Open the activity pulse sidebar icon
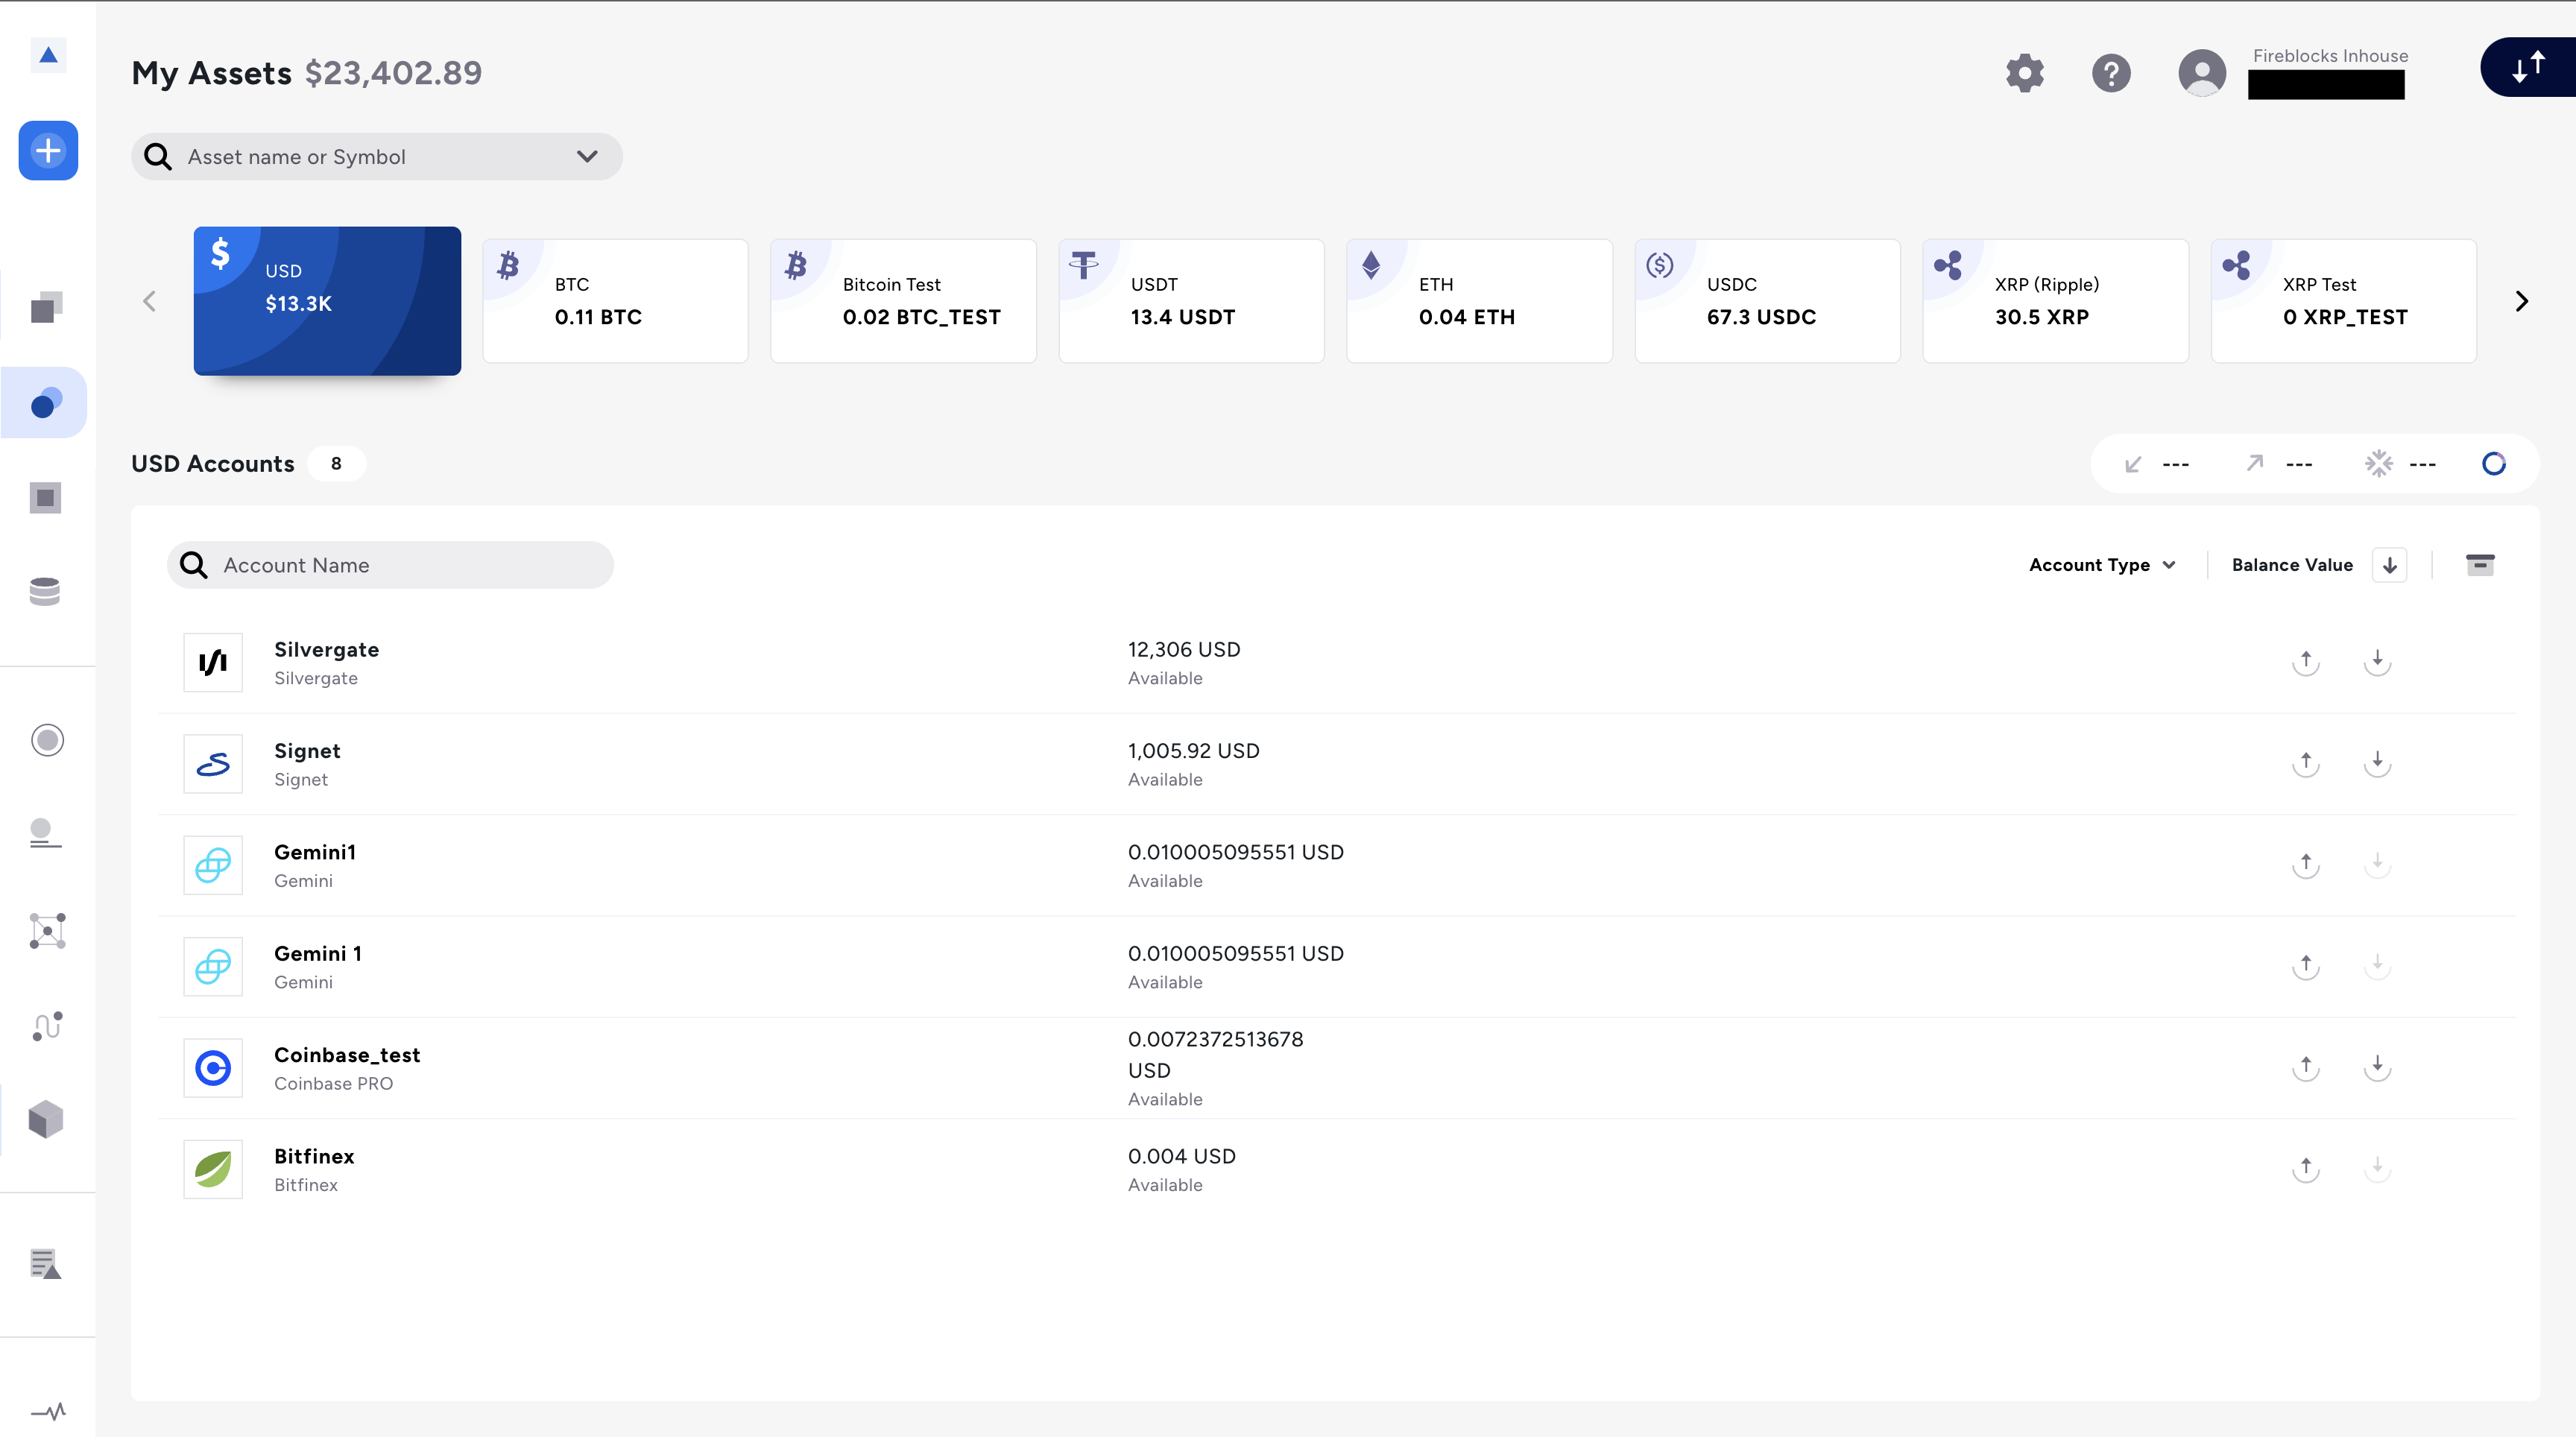This screenshot has height=1437, width=2576. coord(47,1412)
